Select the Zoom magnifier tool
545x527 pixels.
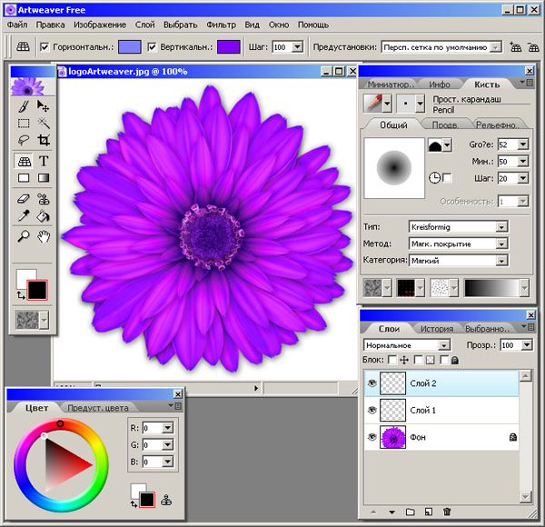(x=25, y=236)
